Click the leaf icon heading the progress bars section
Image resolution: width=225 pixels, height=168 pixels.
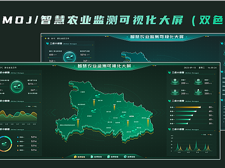point(169,101)
